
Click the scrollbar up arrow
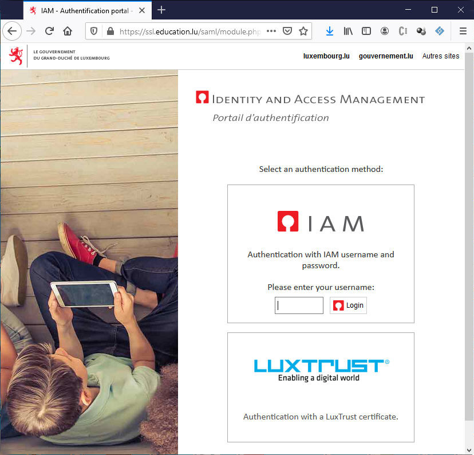click(469, 48)
